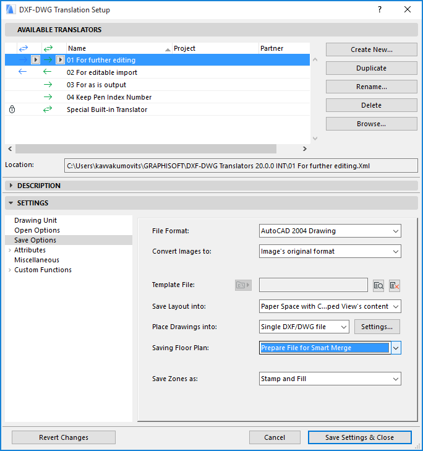
Task: Select the Attributes settings page
Action: pos(30,250)
